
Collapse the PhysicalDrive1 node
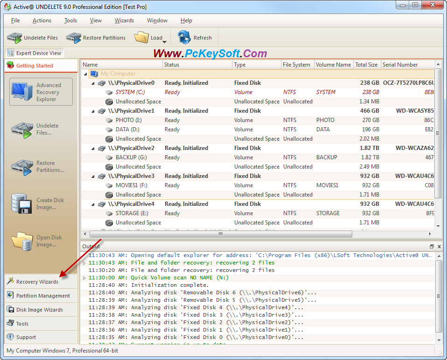93,111
